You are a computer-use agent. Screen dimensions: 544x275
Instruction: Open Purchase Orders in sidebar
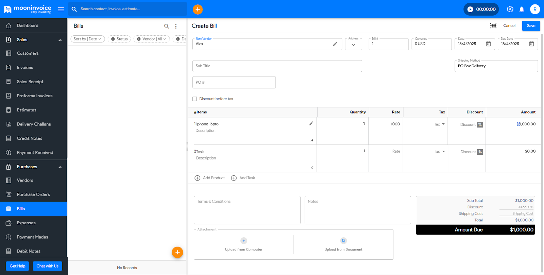tap(33, 194)
